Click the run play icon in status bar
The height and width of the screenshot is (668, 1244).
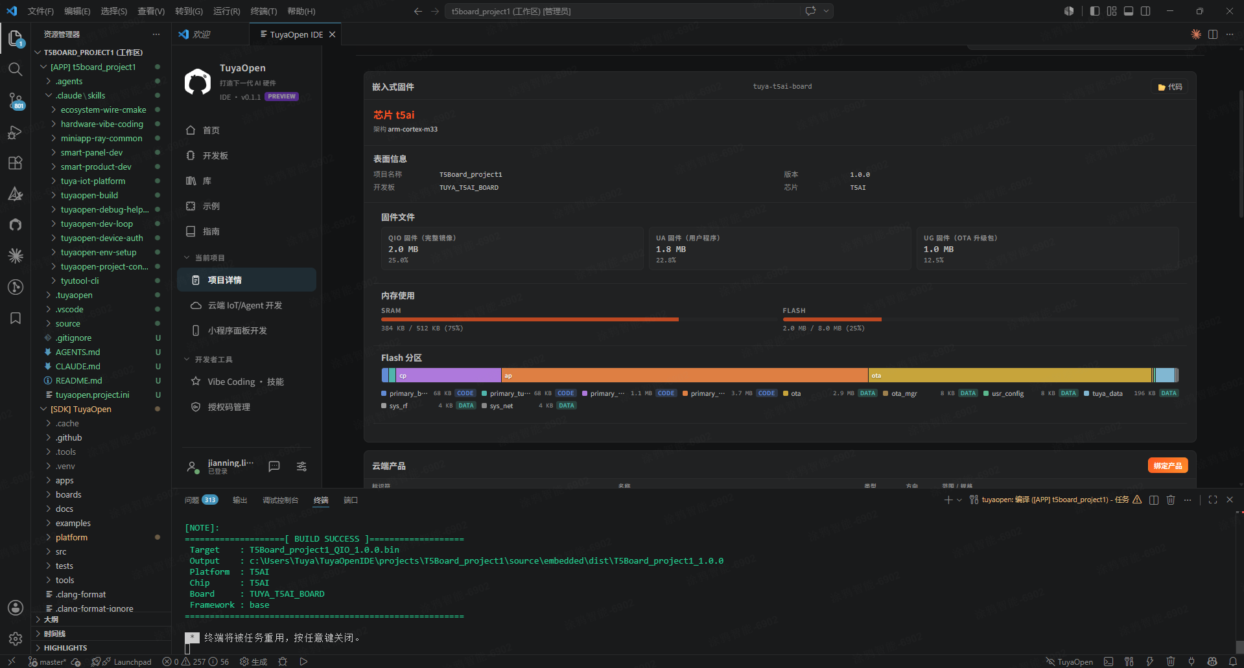303,662
